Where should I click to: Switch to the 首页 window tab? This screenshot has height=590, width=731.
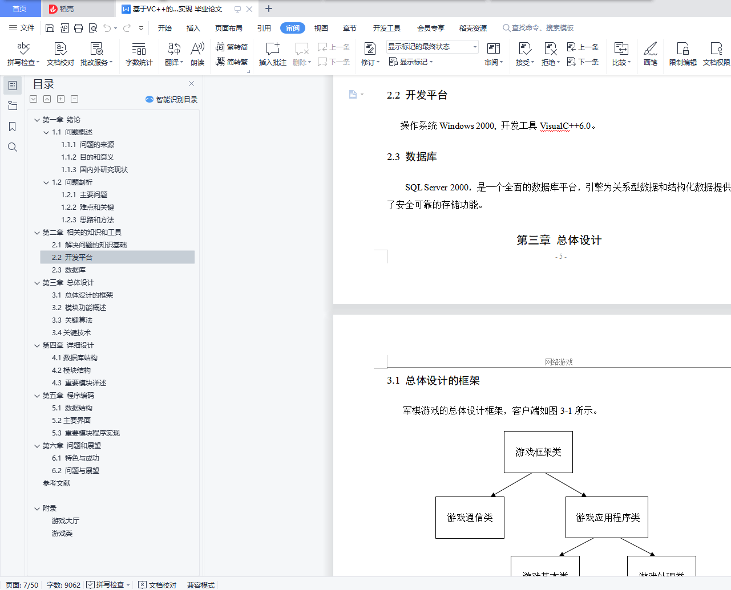coord(20,9)
